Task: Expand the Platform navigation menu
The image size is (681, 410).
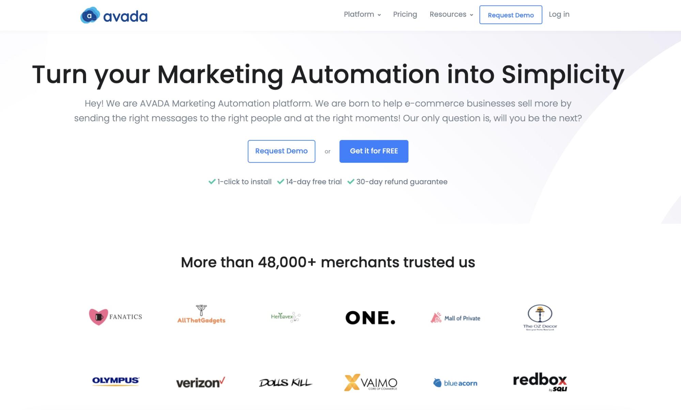Action: (x=362, y=14)
